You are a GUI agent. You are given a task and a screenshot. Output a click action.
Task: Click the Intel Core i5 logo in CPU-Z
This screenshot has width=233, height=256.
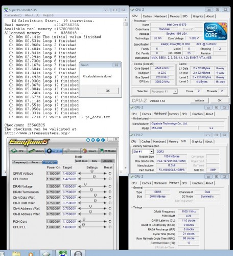tap(216, 31)
